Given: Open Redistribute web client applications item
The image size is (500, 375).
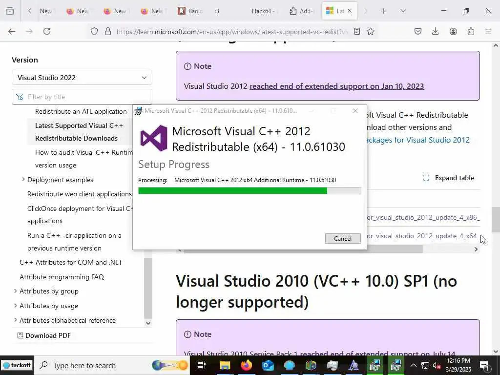Looking at the screenshot, I should [x=80, y=194].
